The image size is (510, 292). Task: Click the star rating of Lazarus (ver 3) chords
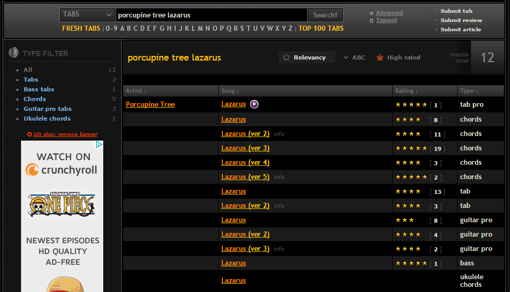pos(411,148)
